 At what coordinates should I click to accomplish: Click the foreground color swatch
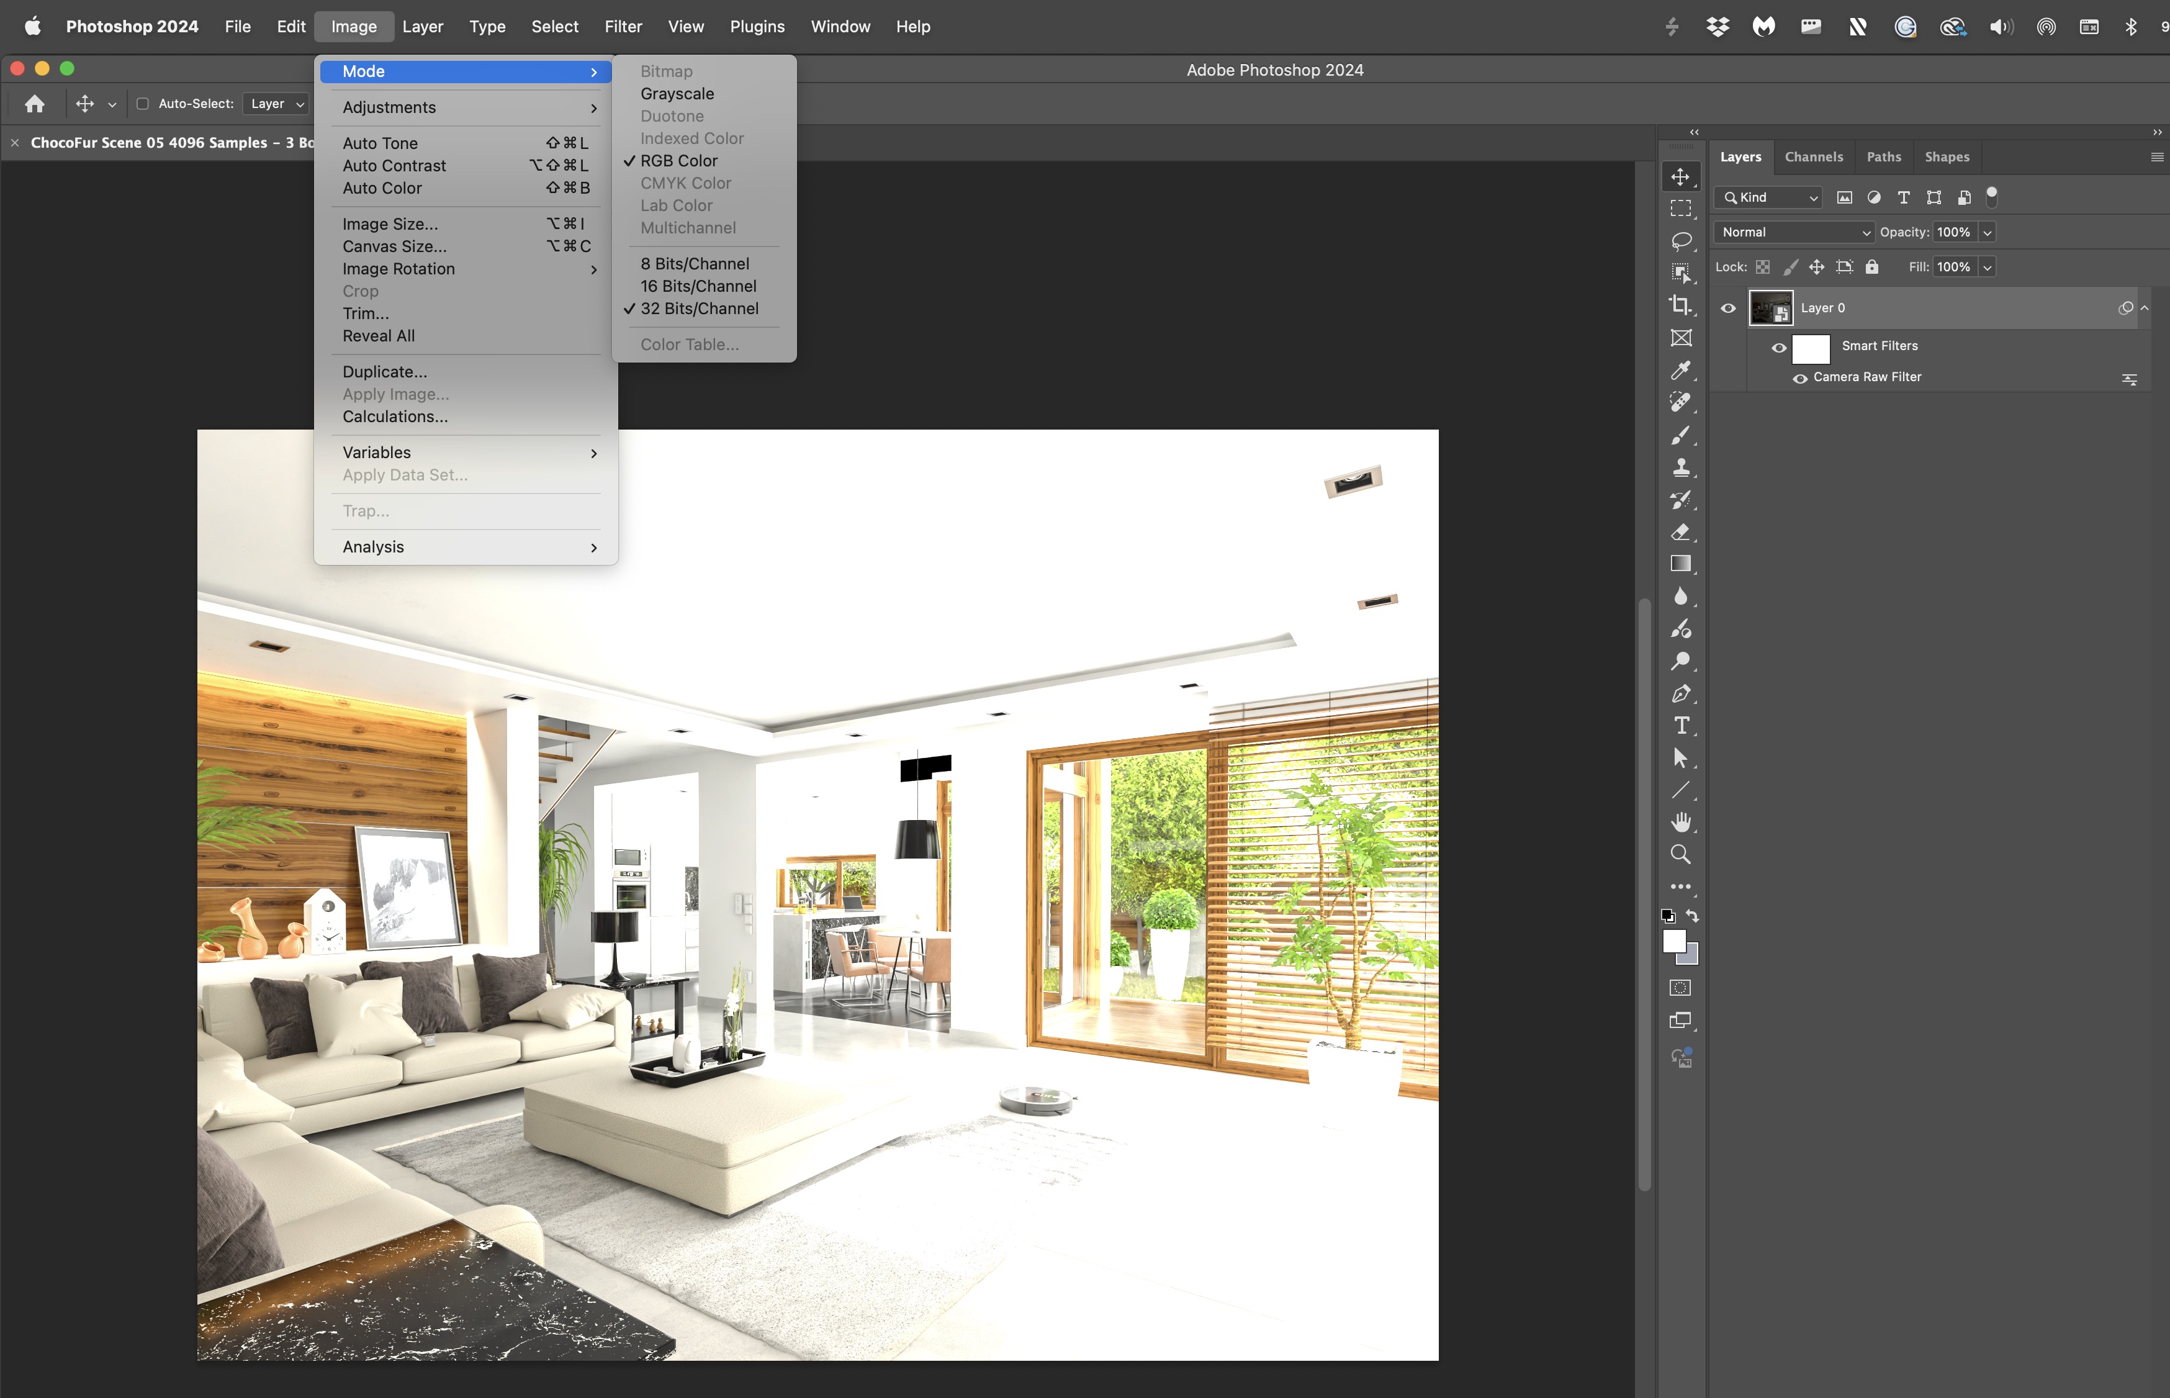(1673, 941)
